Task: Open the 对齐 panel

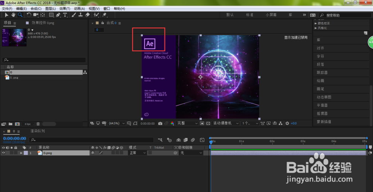Action: pyautogui.click(x=320, y=48)
